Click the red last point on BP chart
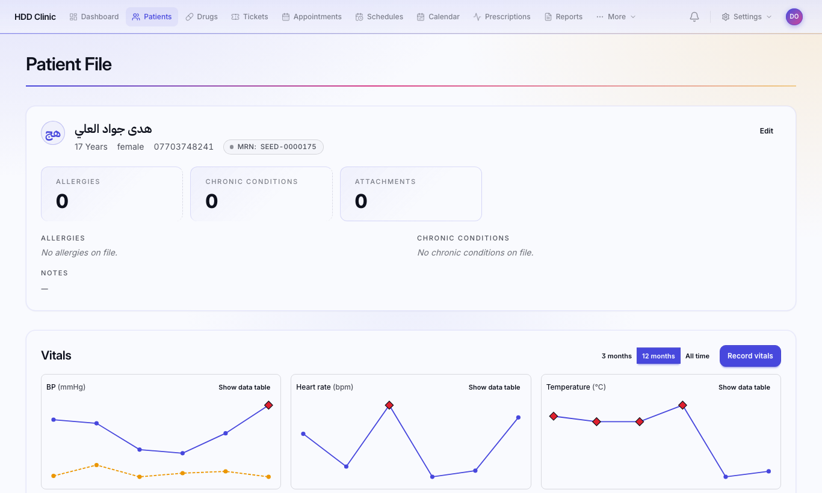 point(268,405)
